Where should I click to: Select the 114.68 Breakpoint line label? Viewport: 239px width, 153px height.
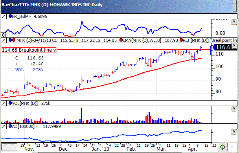pos(29,50)
